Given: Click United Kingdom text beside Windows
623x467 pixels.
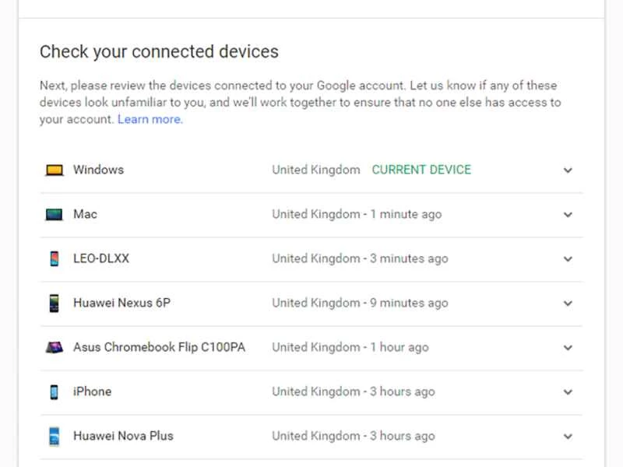Looking at the screenshot, I should click(x=315, y=170).
